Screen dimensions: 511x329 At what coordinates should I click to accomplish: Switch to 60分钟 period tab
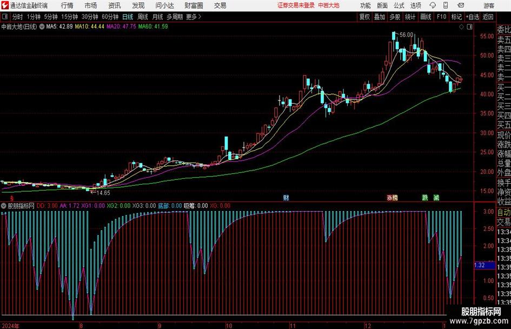(110, 17)
